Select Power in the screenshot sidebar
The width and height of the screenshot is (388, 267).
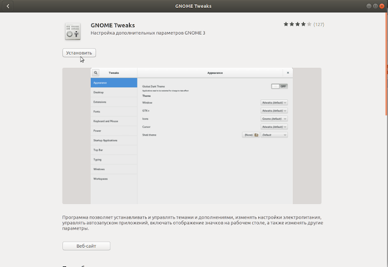point(114,131)
